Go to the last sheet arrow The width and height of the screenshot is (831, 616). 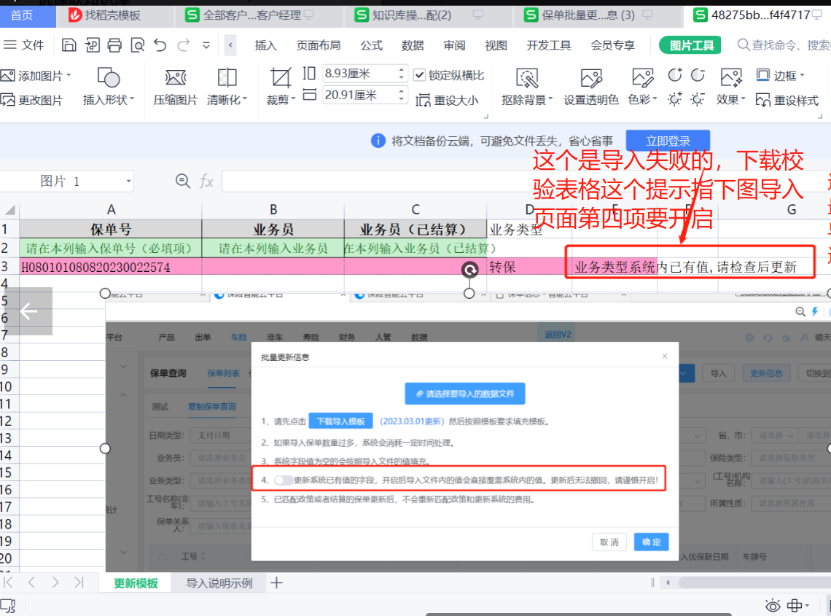coord(79,582)
